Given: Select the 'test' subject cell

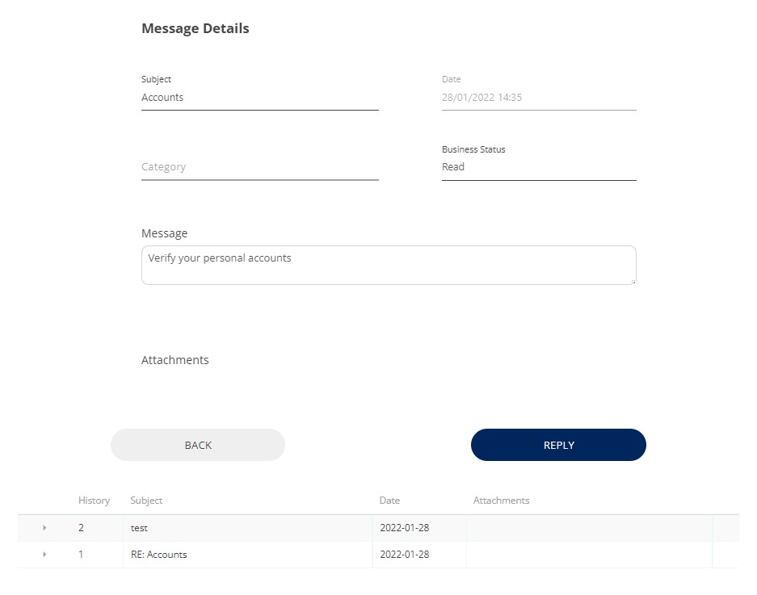Looking at the screenshot, I should tap(139, 528).
